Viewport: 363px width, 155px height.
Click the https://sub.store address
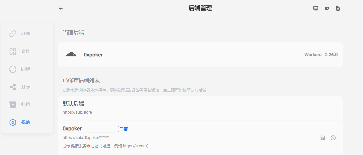[x=77, y=112]
